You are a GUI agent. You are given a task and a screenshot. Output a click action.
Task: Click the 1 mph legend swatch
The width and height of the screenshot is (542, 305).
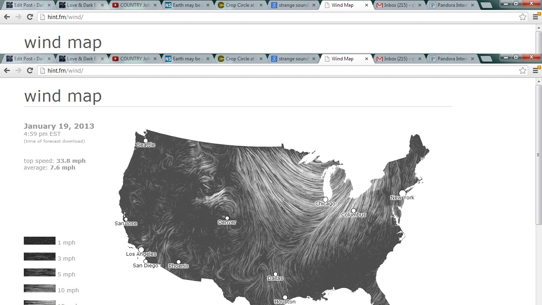point(40,241)
